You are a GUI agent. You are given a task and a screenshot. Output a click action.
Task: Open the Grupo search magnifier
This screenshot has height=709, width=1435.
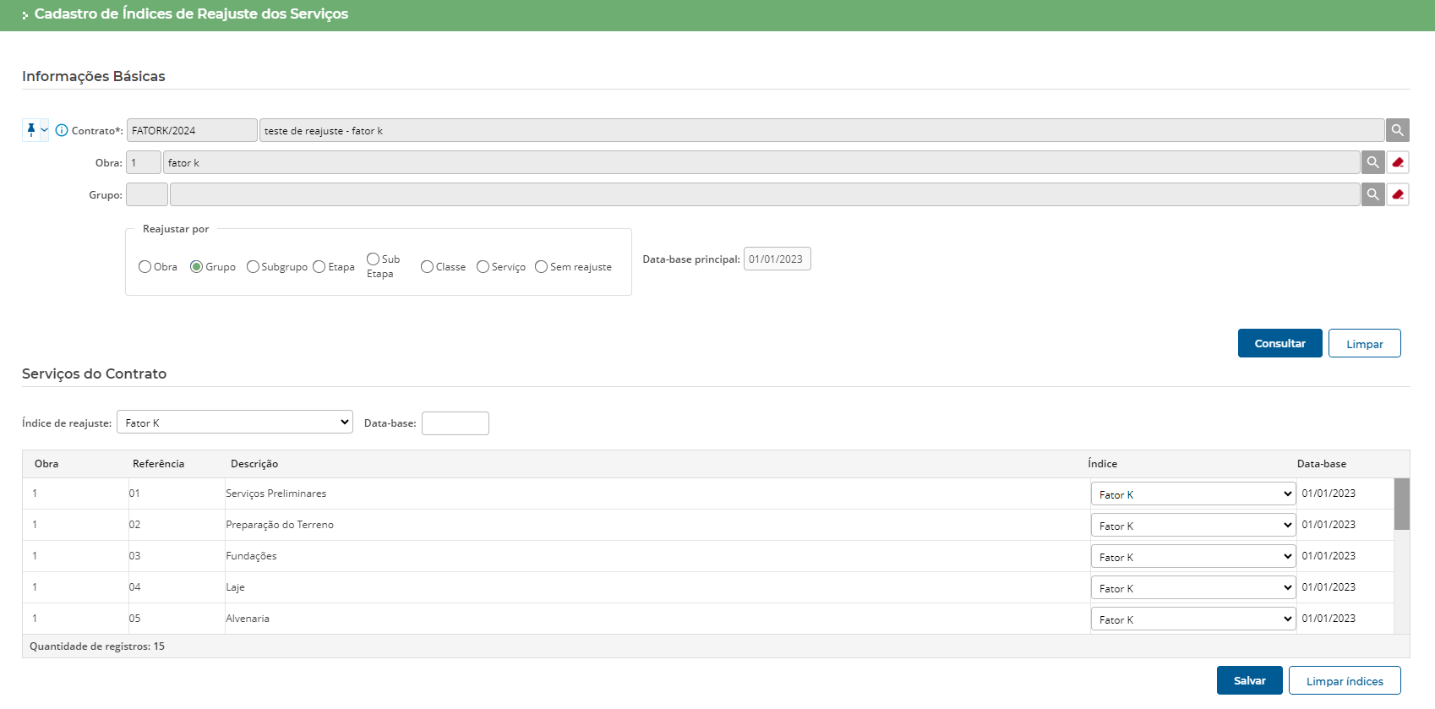[1372, 194]
